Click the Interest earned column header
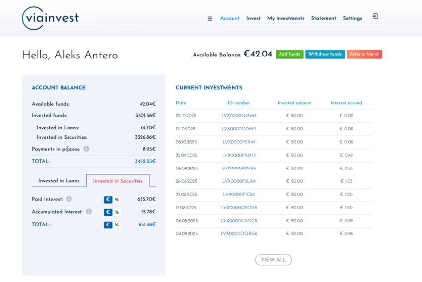This screenshot has width=422, height=282. pos(347,103)
